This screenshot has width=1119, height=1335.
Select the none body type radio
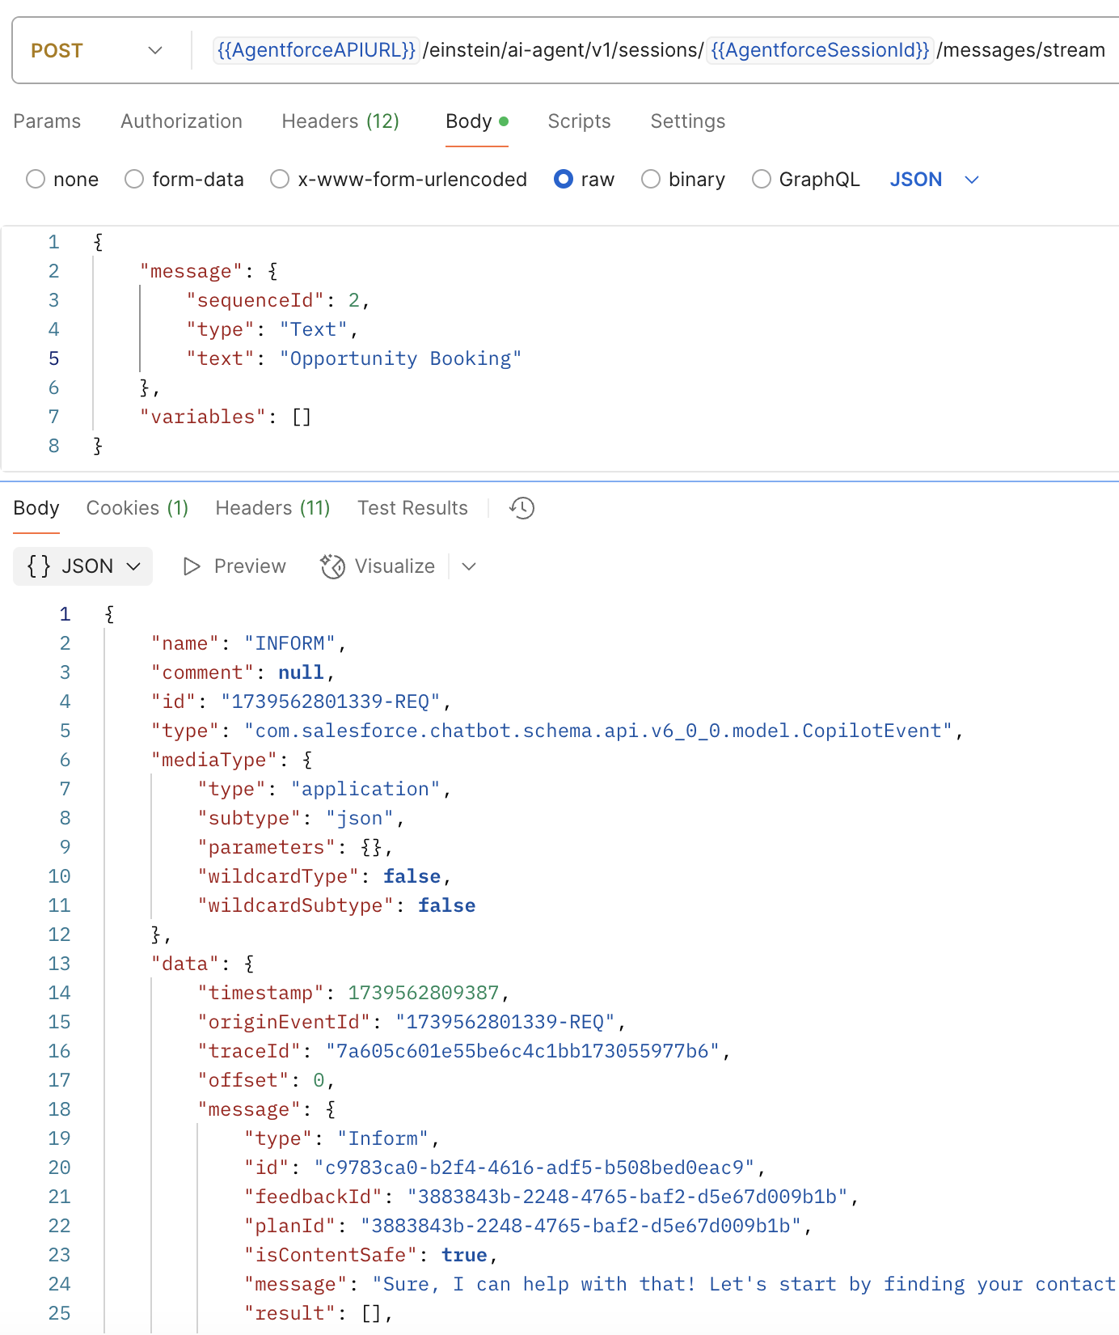[36, 179]
